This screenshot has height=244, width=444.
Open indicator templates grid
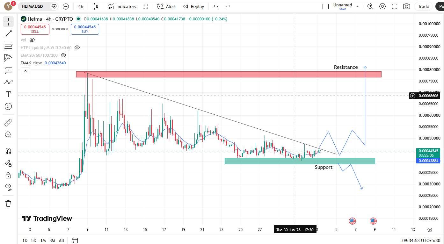point(145,6)
